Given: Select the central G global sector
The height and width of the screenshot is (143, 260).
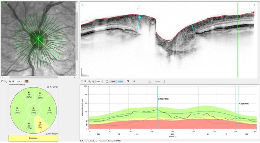Looking at the screenshot, I should click(33, 111).
